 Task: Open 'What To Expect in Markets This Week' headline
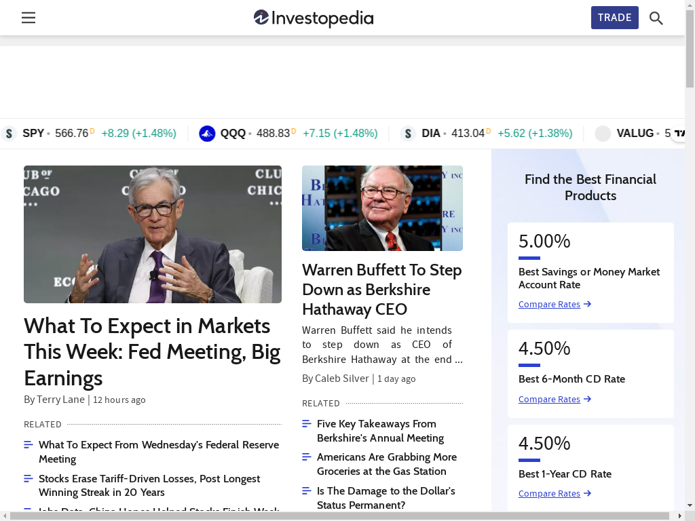153,352
